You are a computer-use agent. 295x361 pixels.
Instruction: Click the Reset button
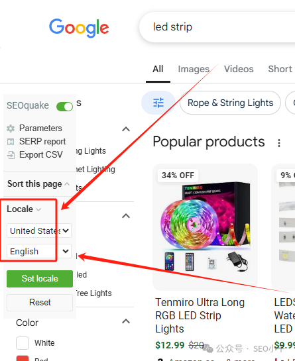tap(40, 302)
